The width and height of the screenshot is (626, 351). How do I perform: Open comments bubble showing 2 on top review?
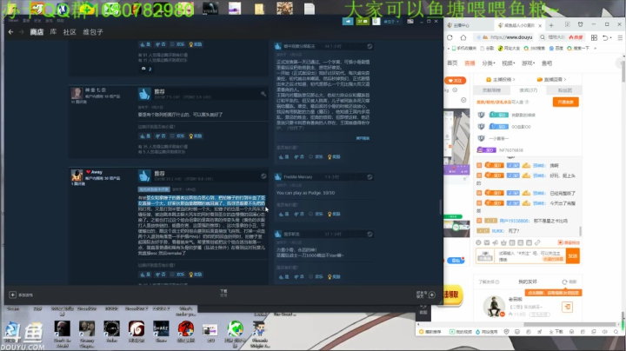[x=147, y=69]
